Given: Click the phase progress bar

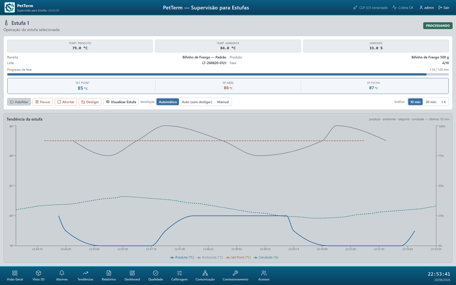Looking at the screenshot, I should point(228,74).
